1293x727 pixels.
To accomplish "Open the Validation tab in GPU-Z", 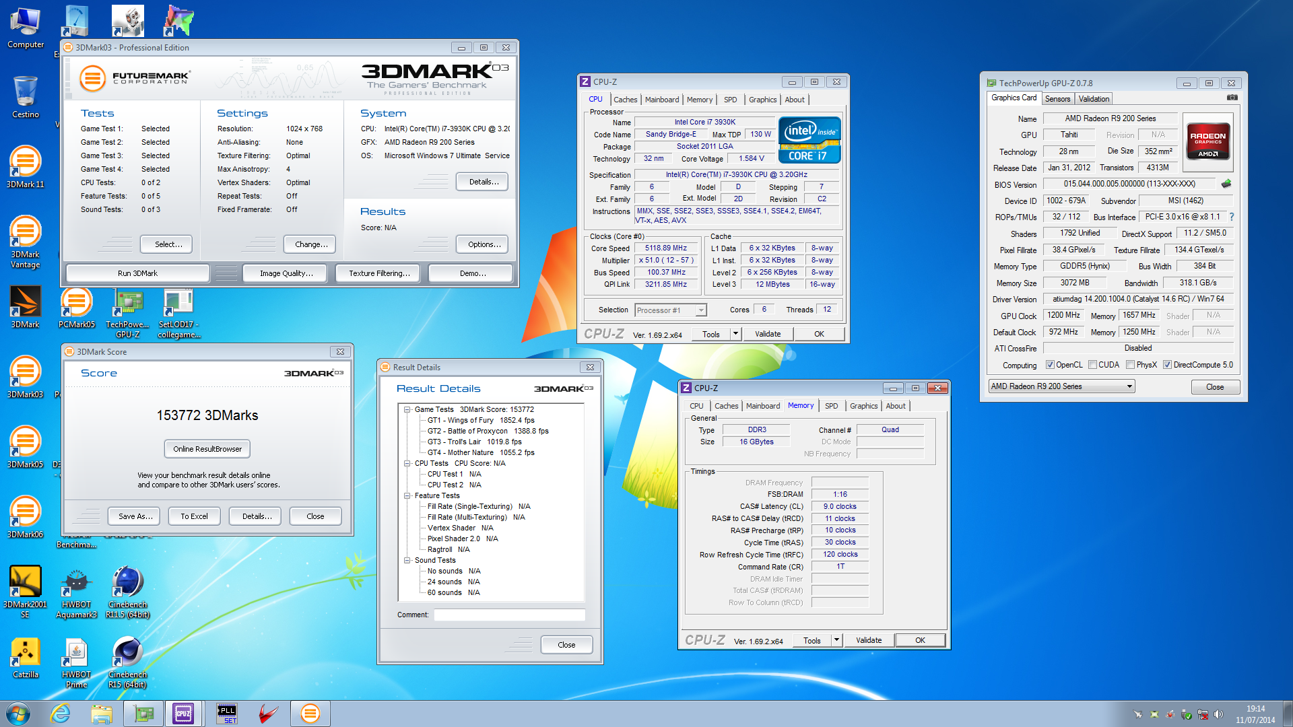I will pos(1094,99).
